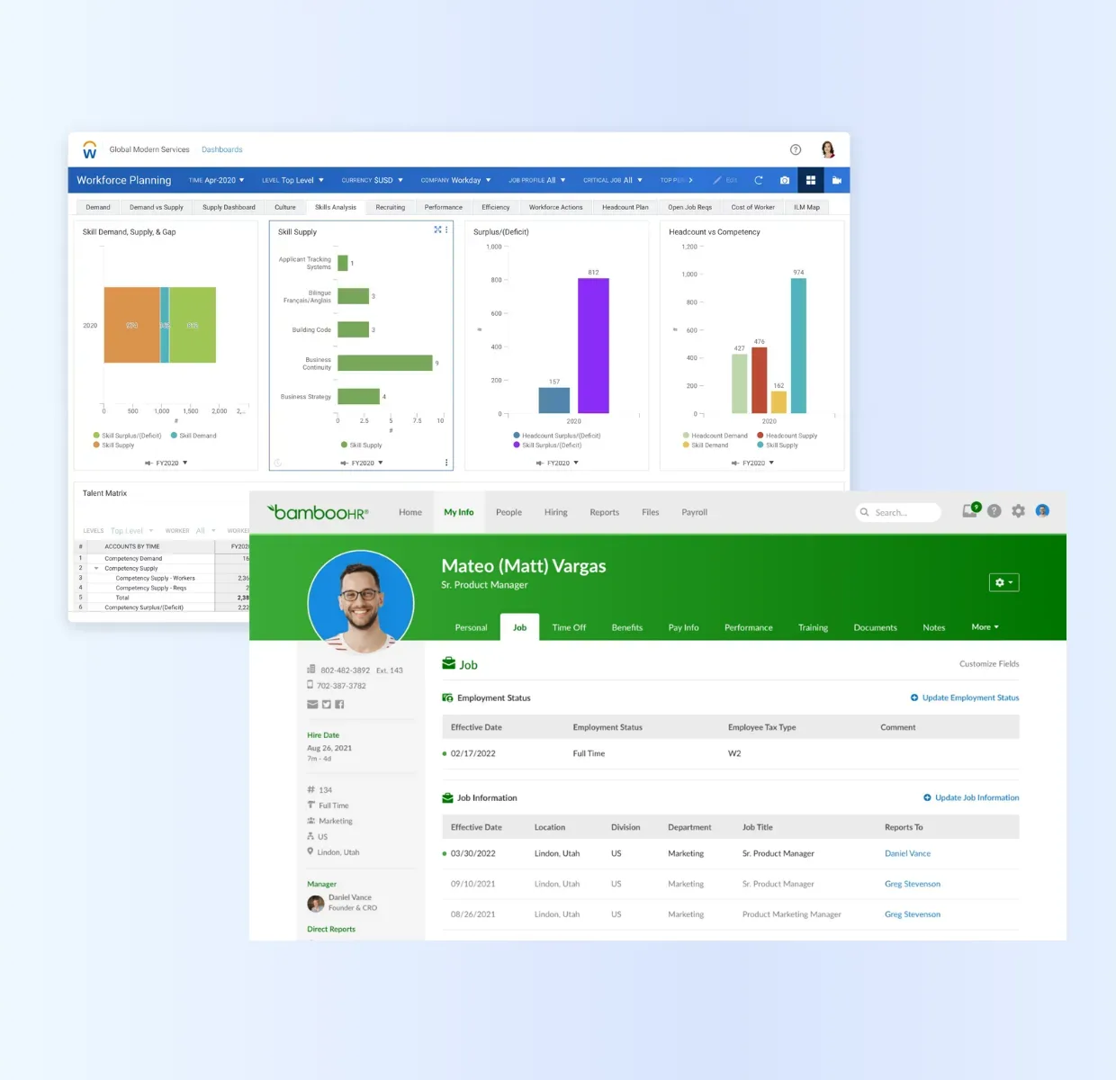Click the Workday logo icon

89,149
